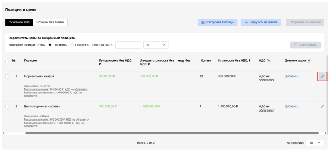Click the Позиция column header
330x151 pixels.
click(30, 60)
